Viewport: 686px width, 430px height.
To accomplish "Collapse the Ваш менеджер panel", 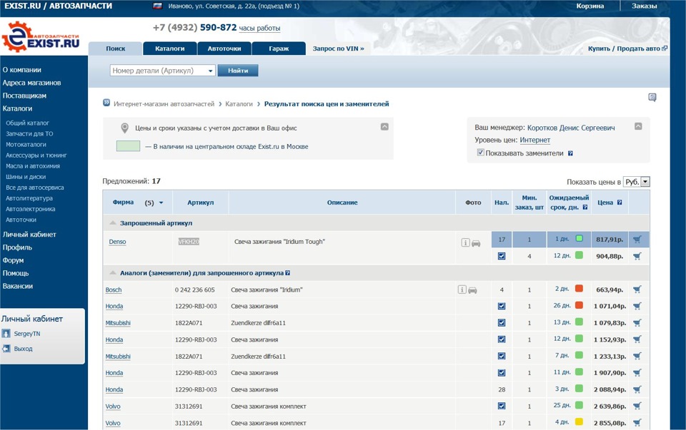I will 638,126.
